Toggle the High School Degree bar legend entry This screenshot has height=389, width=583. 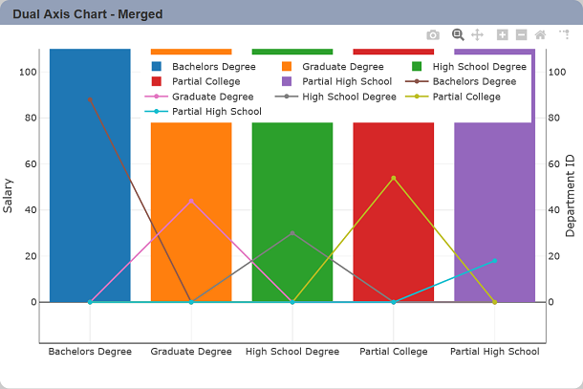pyautogui.click(x=469, y=67)
